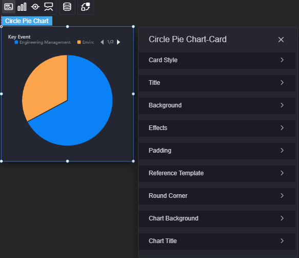Go to previous legend page arrow

pyautogui.click(x=102, y=42)
